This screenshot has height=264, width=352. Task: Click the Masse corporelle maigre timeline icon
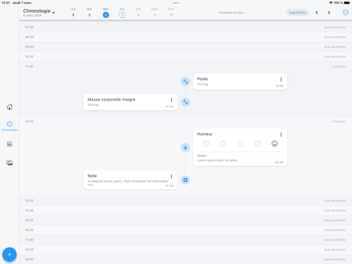click(185, 102)
